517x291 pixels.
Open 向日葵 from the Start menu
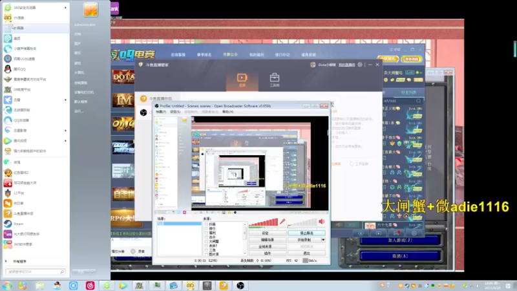tap(36, 203)
